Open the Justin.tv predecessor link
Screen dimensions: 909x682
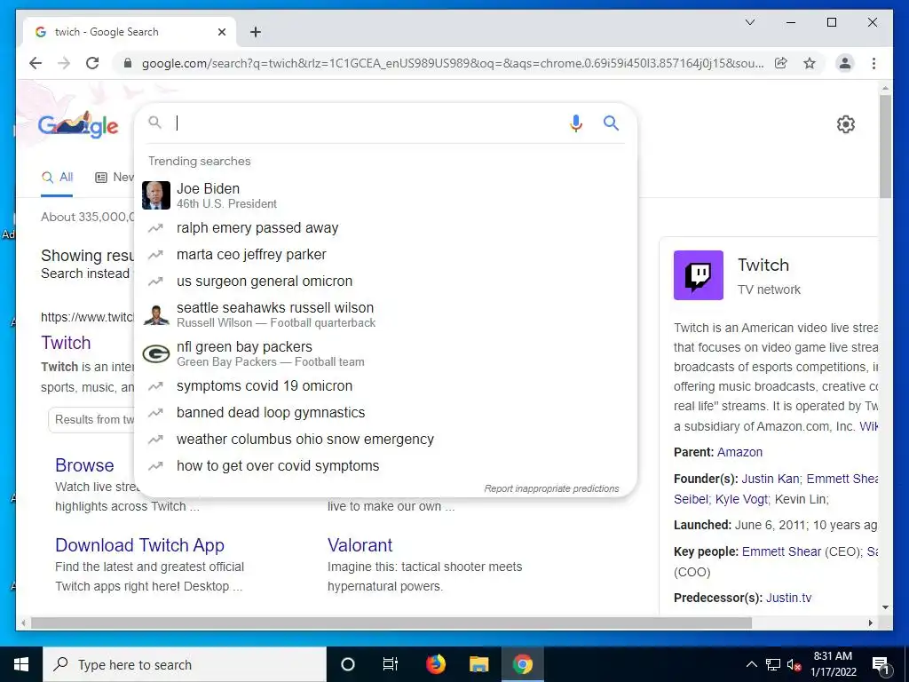click(788, 598)
